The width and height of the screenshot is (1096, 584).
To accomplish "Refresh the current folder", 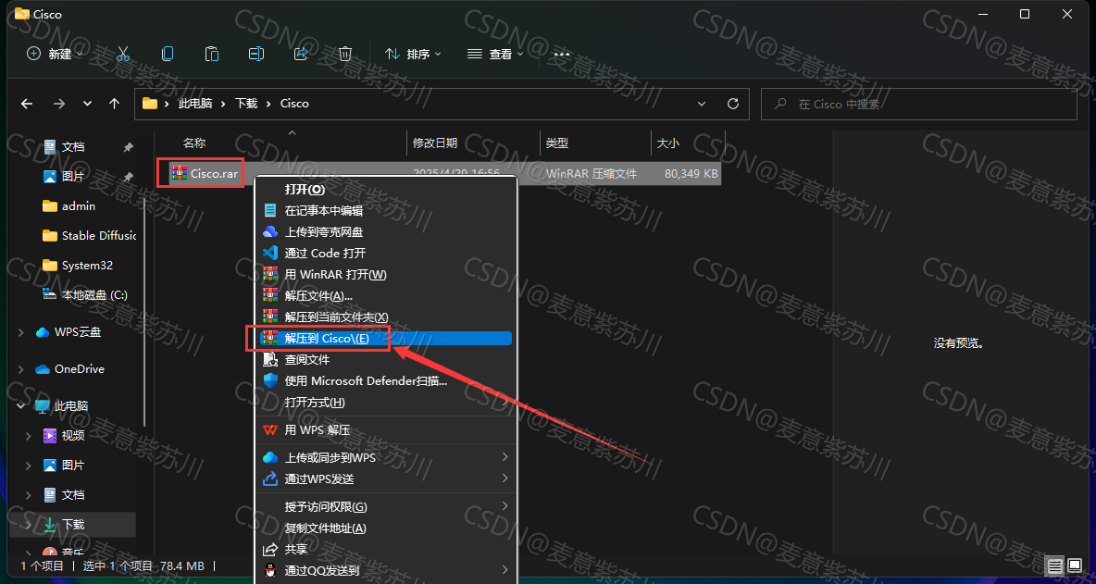I will coord(733,104).
